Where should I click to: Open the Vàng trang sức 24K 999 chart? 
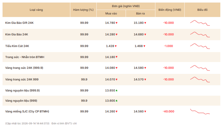coord(200,79)
